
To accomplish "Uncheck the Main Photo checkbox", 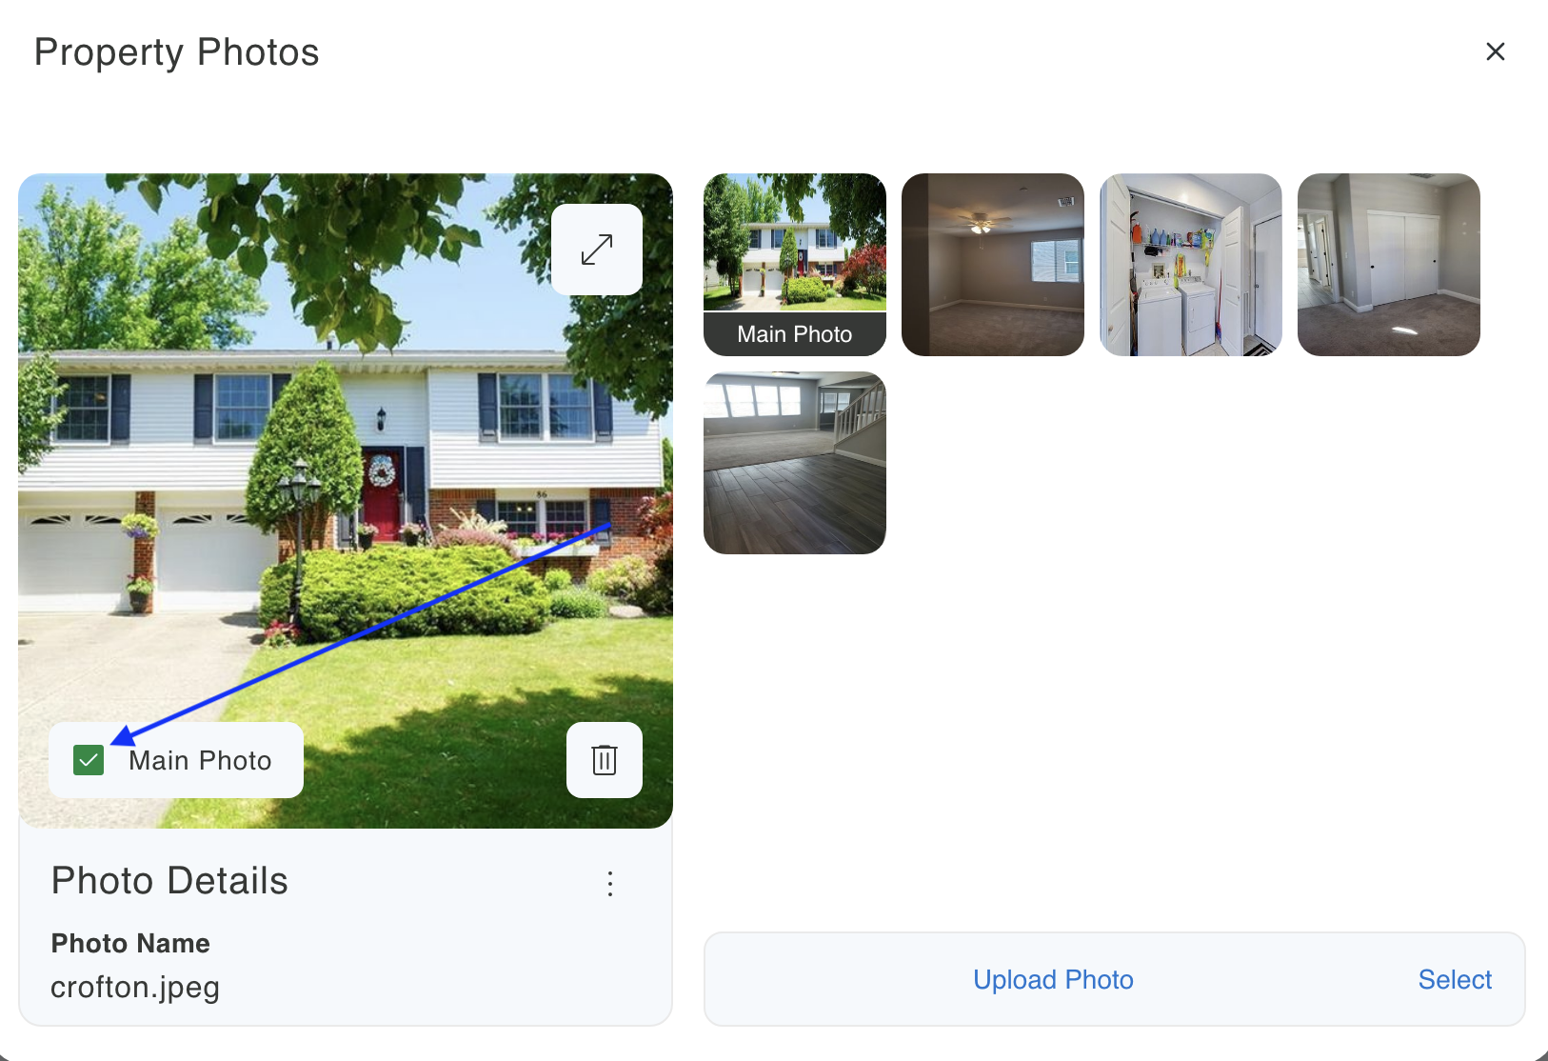I will coord(89,760).
